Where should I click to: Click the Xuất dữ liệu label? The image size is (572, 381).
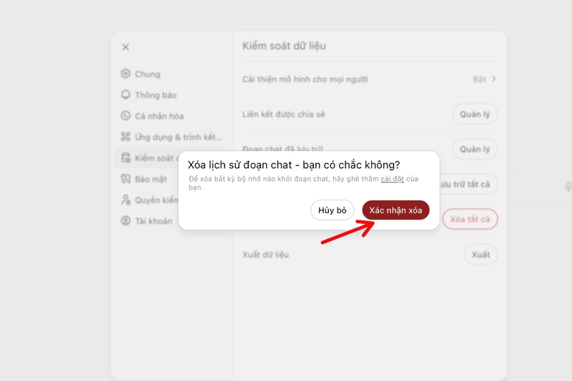pyautogui.click(x=265, y=254)
